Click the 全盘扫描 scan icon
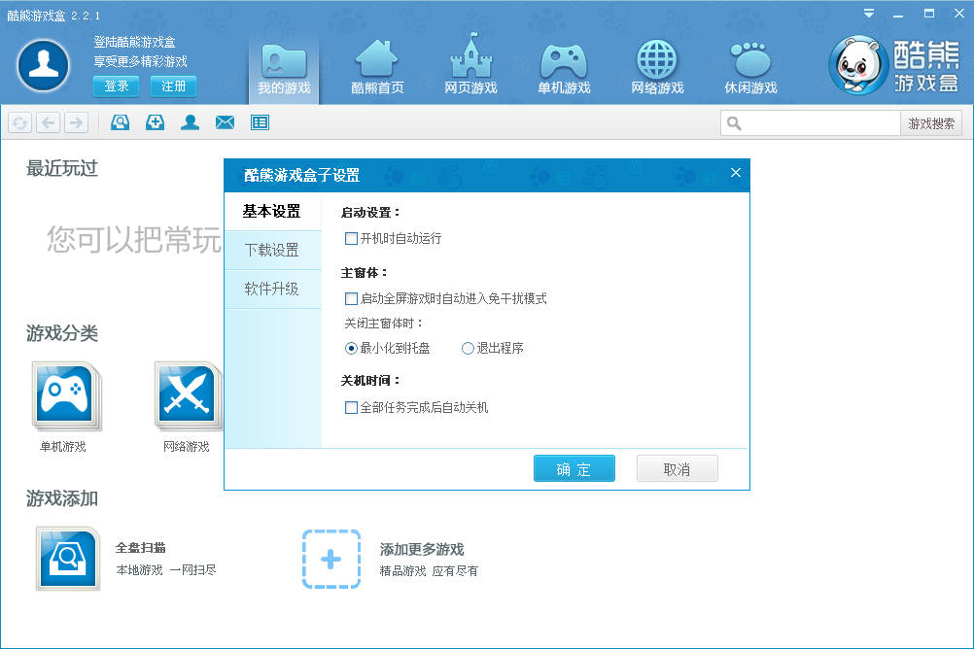Screen dimensions: 974x649 68,558
